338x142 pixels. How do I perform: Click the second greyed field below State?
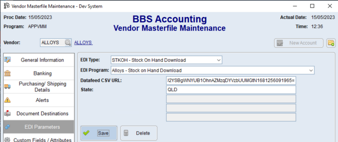pos(231,108)
